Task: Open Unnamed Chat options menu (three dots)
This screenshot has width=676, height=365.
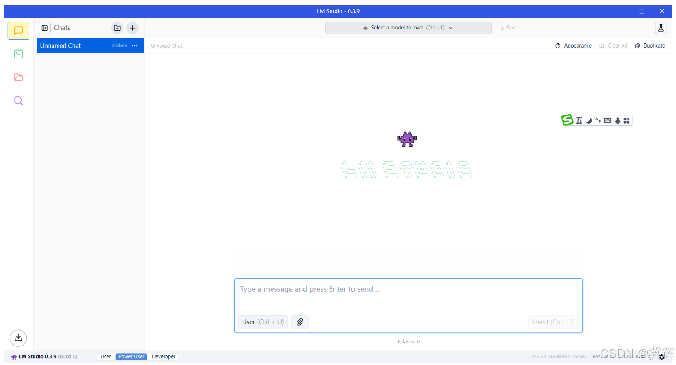Action: [x=135, y=46]
